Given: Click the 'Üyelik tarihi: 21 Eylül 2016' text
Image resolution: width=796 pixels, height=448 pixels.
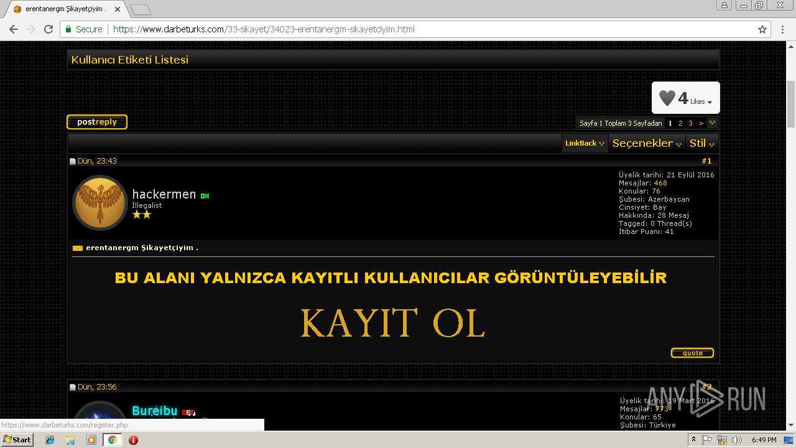Looking at the screenshot, I should tap(666, 175).
